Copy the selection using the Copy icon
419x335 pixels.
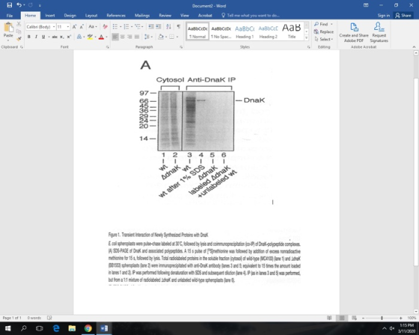tap(19, 31)
